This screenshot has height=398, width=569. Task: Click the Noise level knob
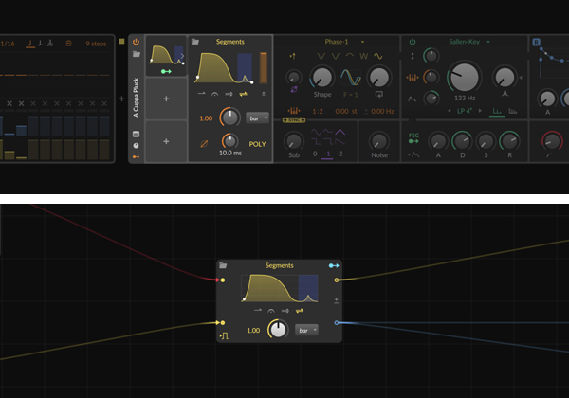[379, 141]
